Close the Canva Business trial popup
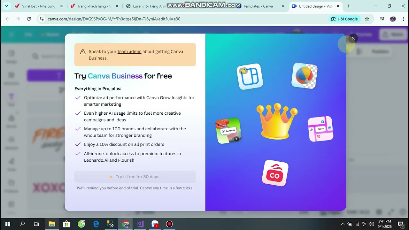 click(x=353, y=38)
